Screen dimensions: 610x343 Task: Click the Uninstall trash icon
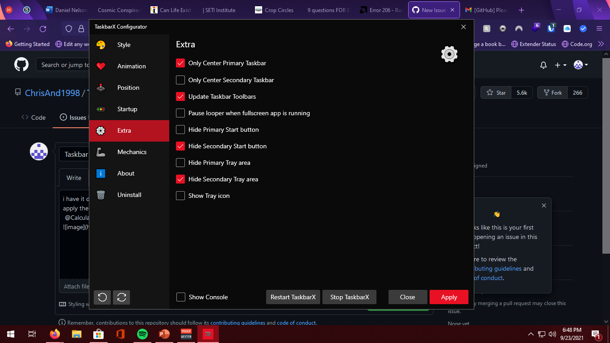[101, 195]
